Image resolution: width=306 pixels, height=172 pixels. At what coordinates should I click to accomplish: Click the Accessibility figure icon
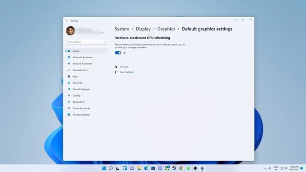click(69, 102)
